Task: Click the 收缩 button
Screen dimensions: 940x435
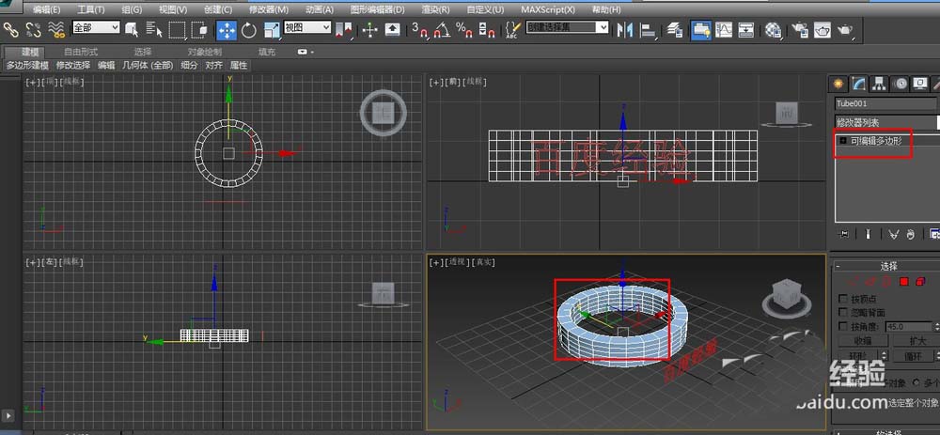Action: (863, 341)
